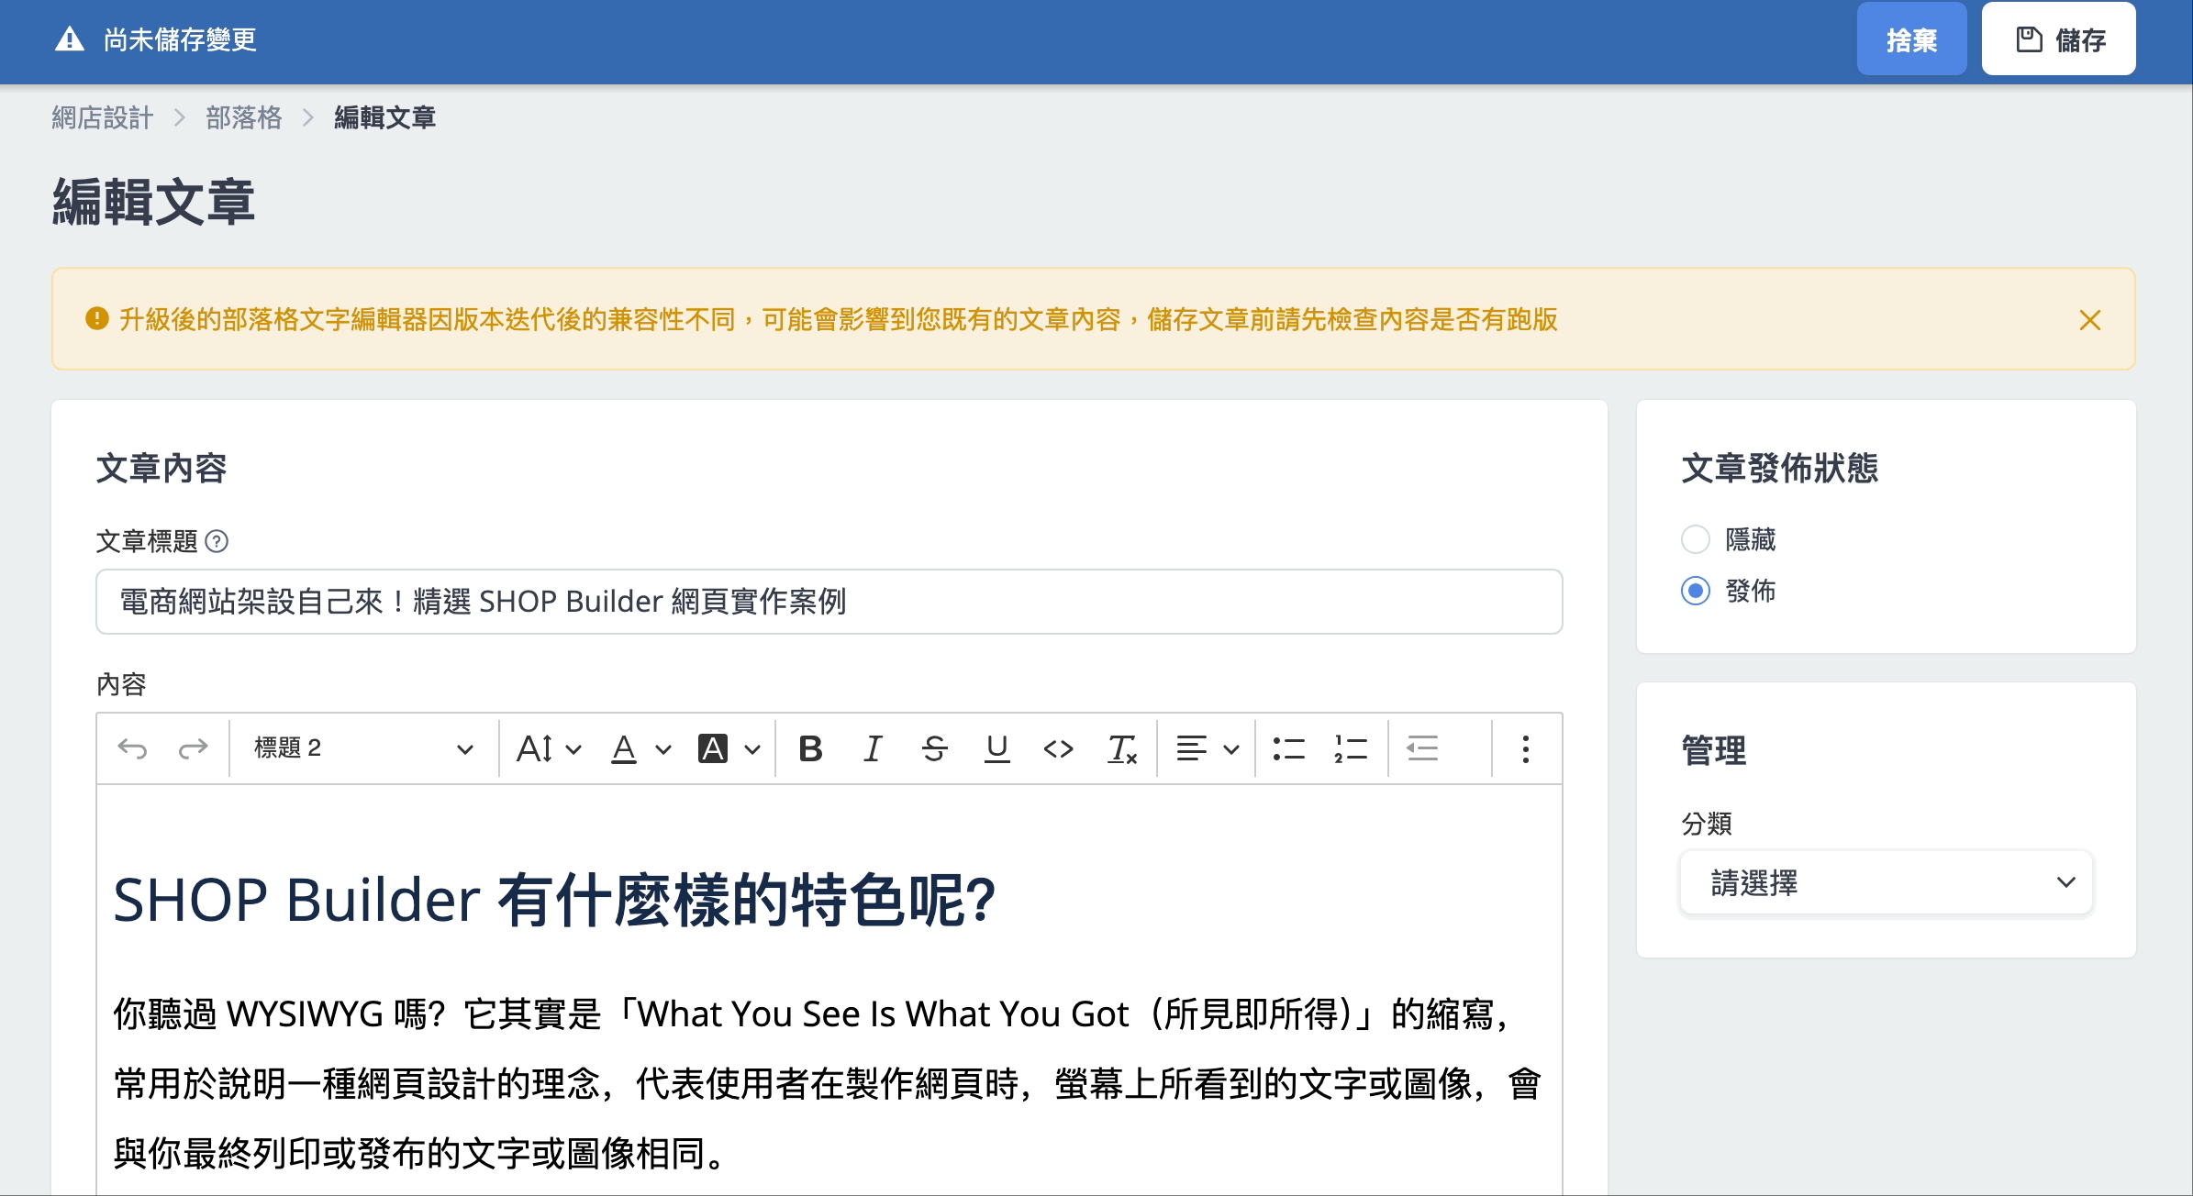This screenshot has height=1196, width=2193.
Task: Go to 部落格 breadcrumb link
Action: 244,117
